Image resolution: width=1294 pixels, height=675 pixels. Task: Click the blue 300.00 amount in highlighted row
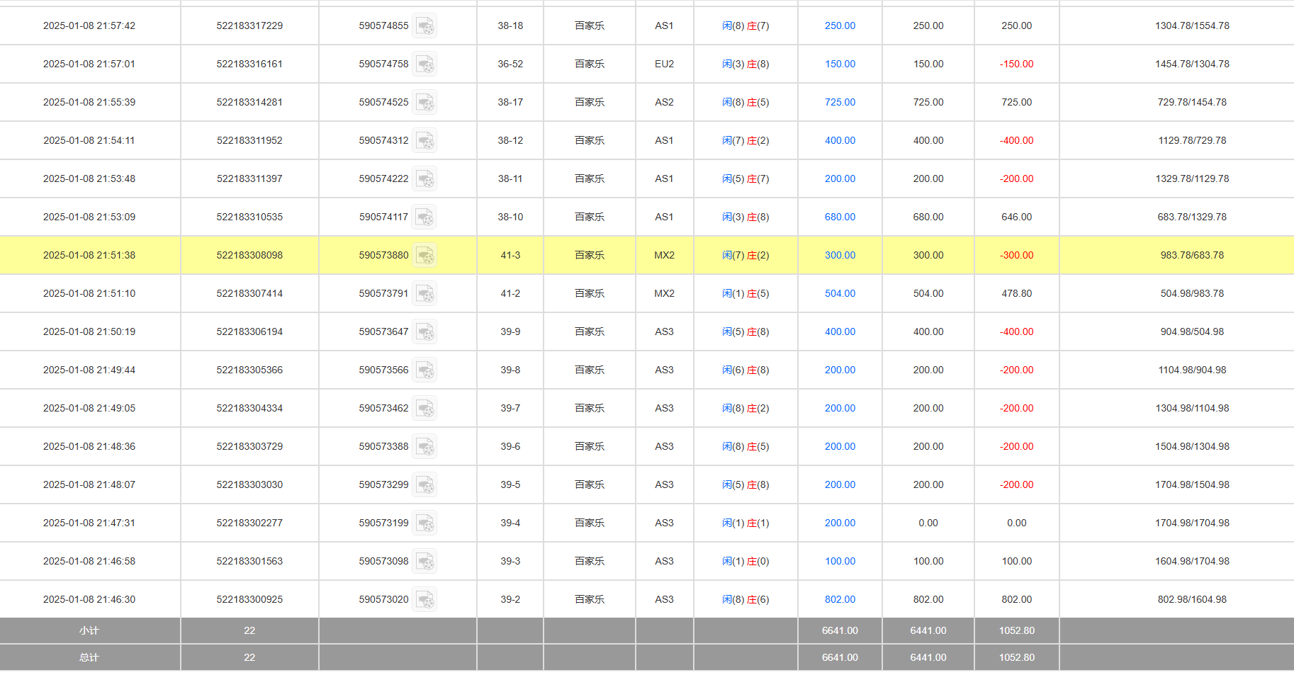[840, 255]
